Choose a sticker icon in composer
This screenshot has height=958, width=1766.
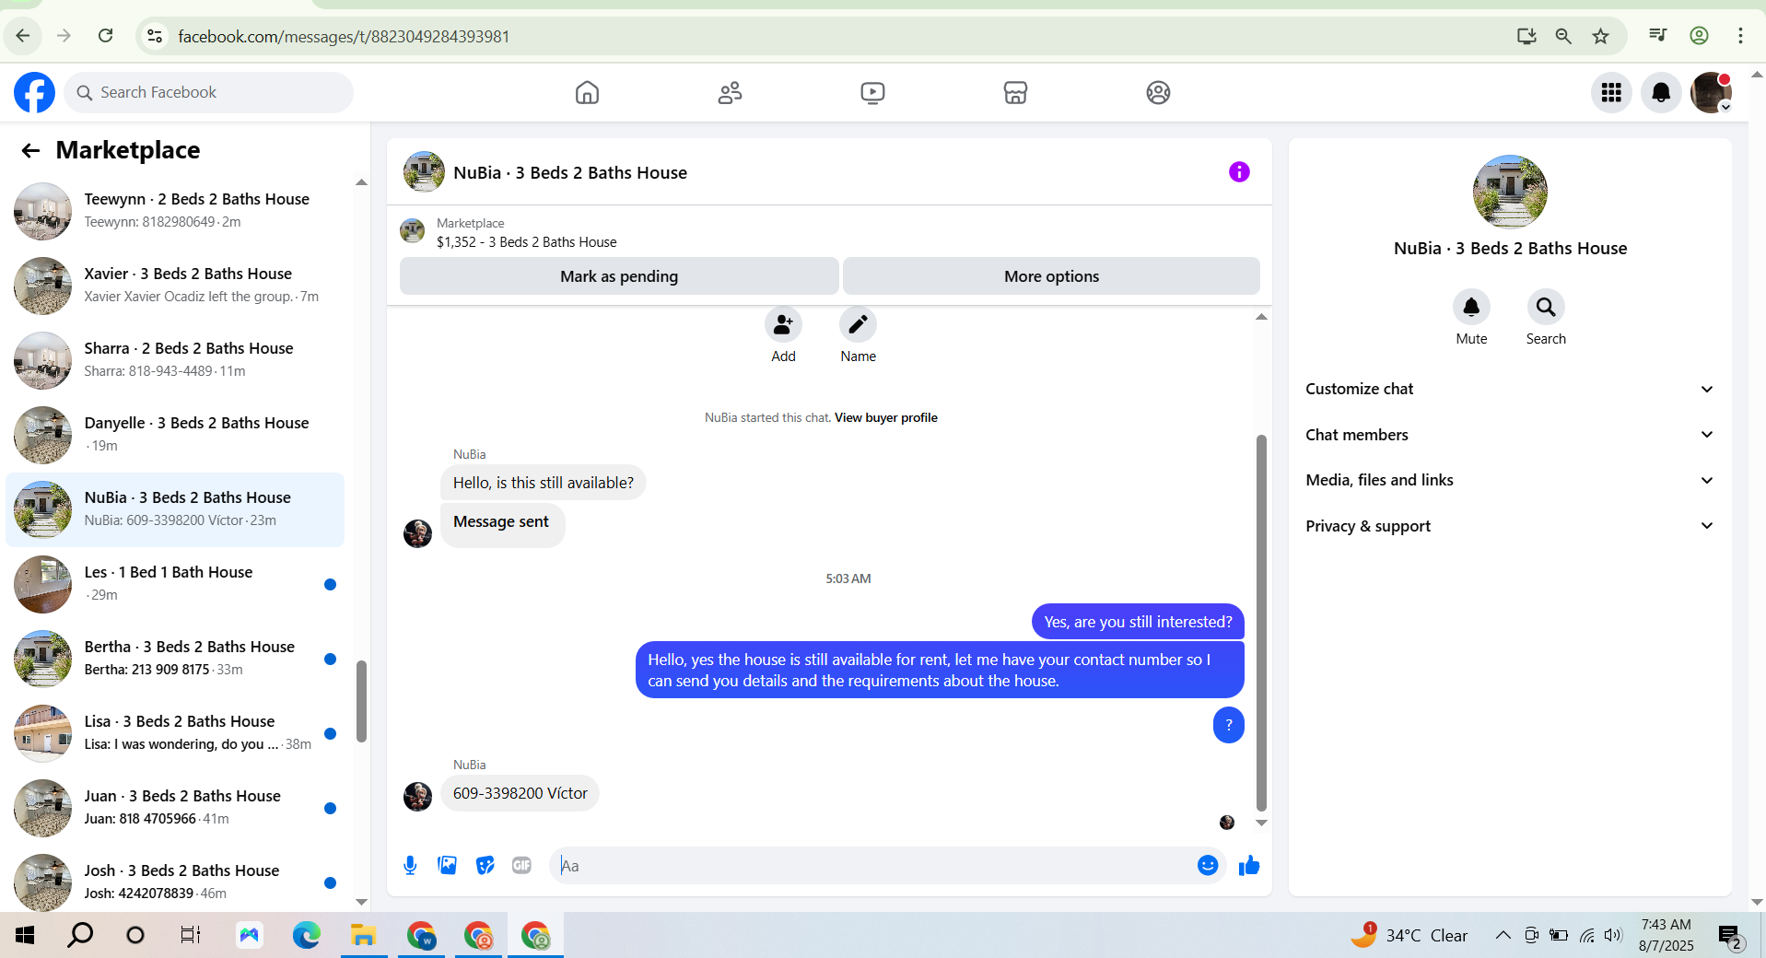(x=485, y=865)
